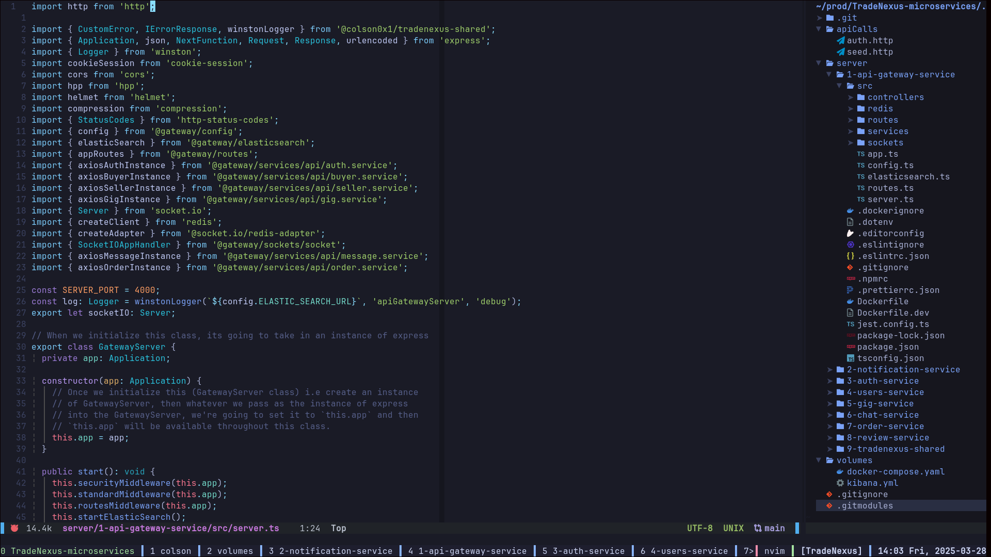Click the Docker icon beside Dockerfile
Viewport: 991px width, 557px height.
[x=850, y=302]
